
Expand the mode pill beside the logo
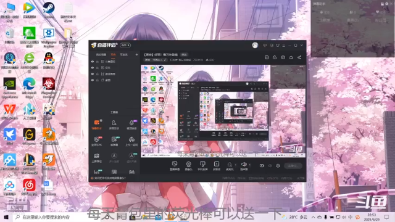pyautogui.click(x=125, y=45)
